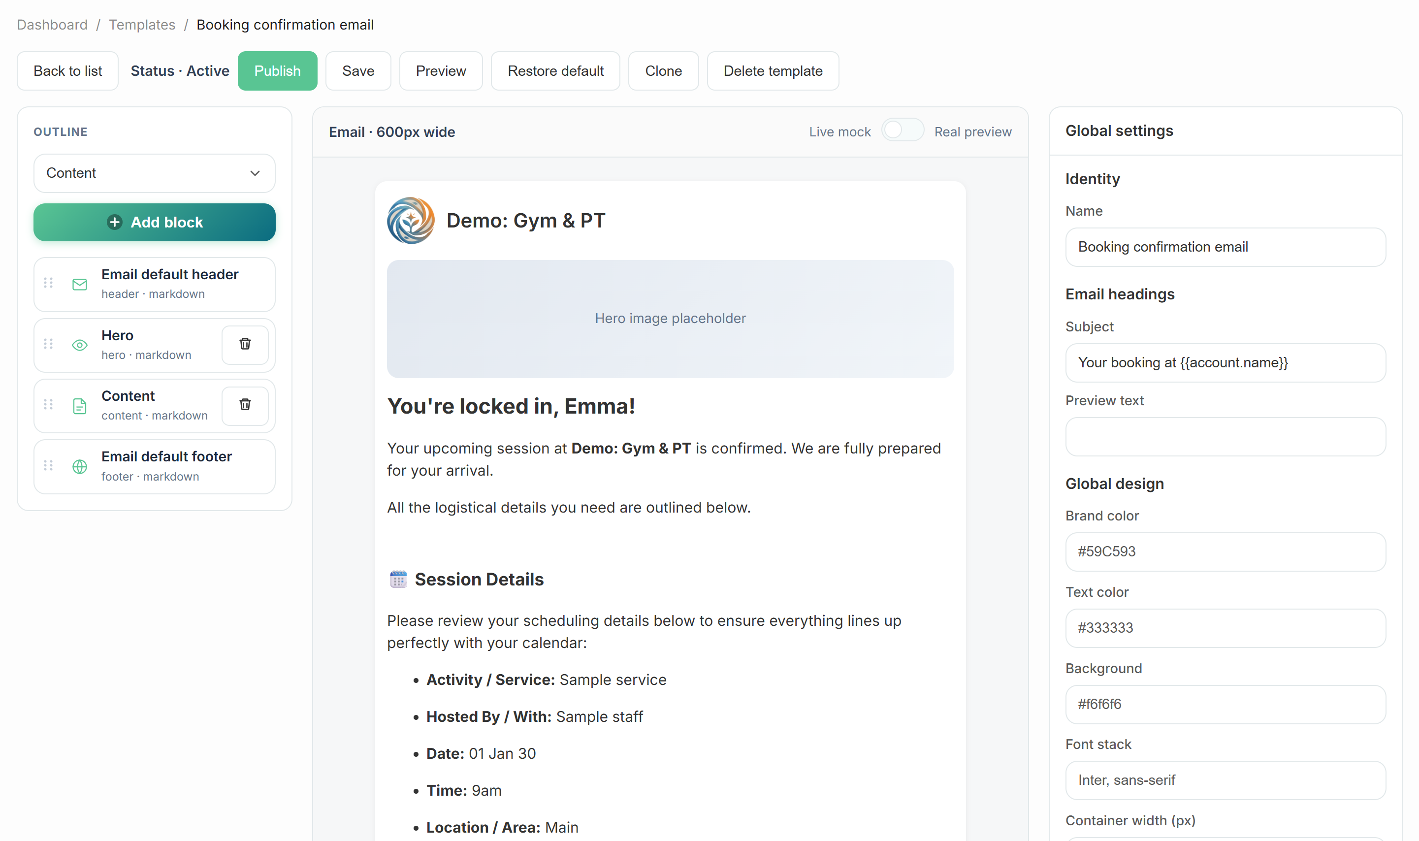Click document icon of Content block
The width and height of the screenshot is (1419, 841).
tap(80, 406)
